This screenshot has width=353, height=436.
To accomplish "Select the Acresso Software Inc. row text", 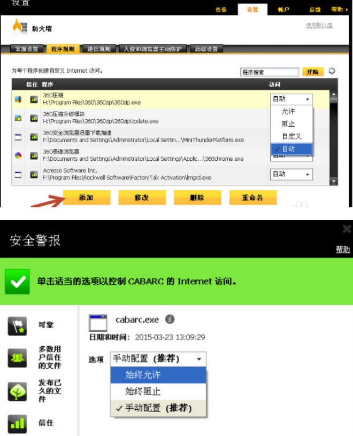I will point(70,170).
